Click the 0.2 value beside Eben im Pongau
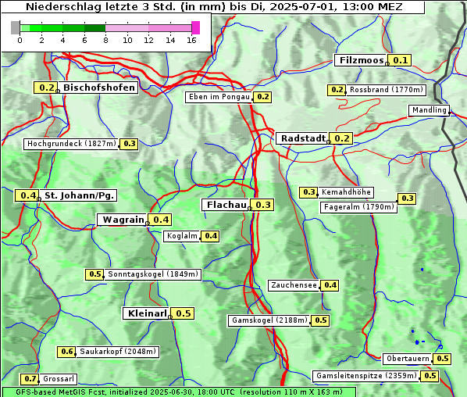 pyautogui.click(x=262, y=97)
